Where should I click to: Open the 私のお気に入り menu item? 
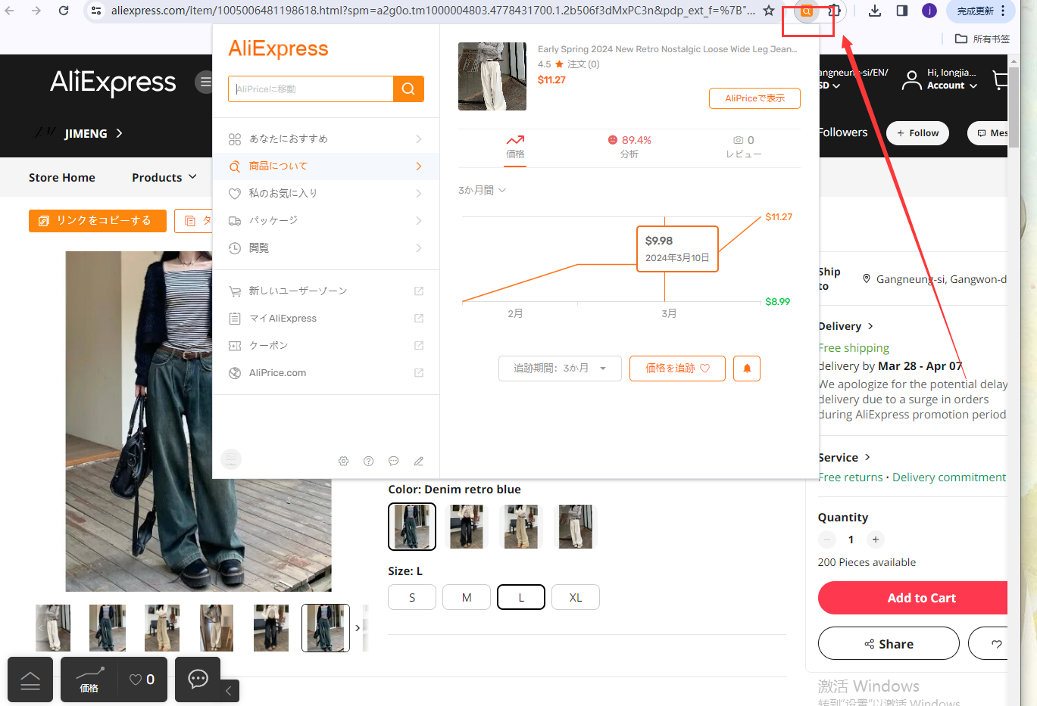click(x=326, y=194)
